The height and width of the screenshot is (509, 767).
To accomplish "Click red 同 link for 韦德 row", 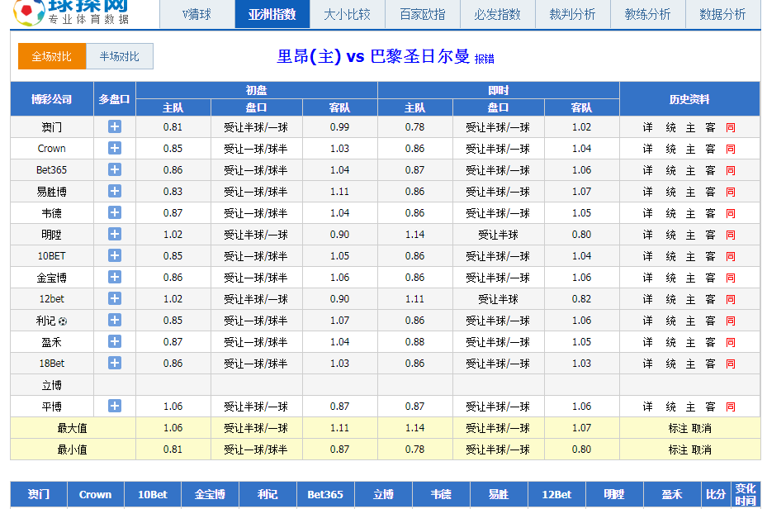I will pos(731,213).
